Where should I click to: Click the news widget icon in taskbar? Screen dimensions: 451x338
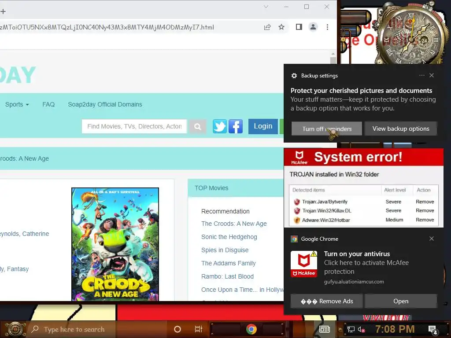pyautogui.click(x=325, y=329)
